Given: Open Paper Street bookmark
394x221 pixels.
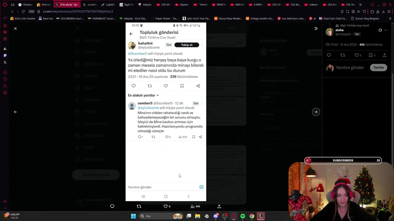Looking at the screenshot, I should pyautogui.click(x=164, y=18).
